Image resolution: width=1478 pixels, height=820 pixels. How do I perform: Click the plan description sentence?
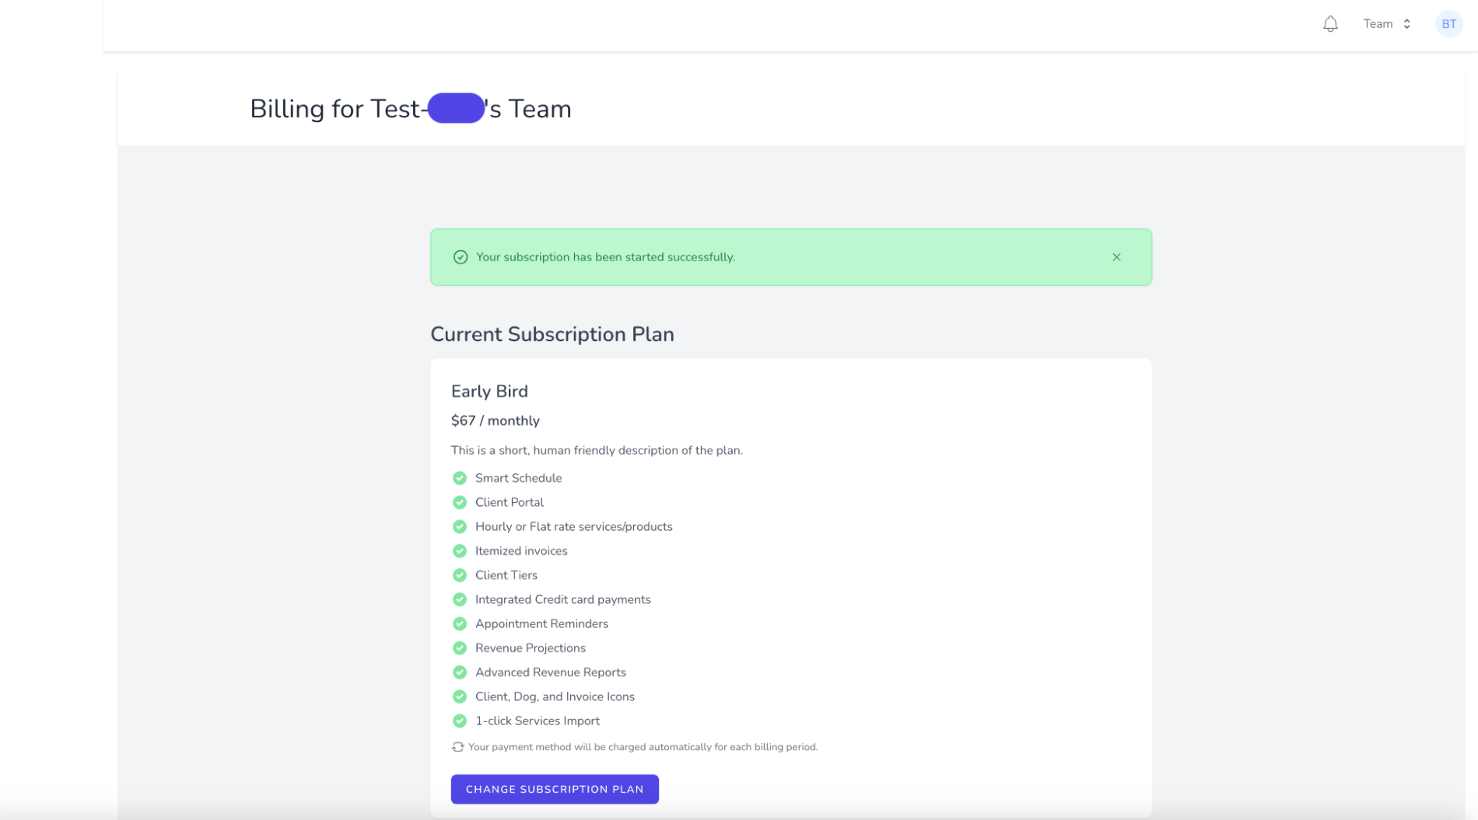597,451
